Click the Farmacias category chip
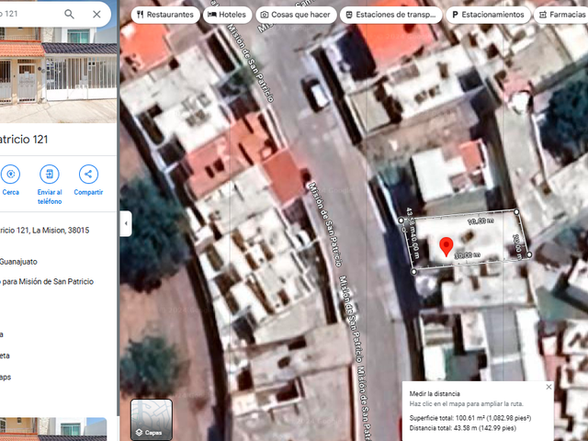The image size is (588, 441). (561, 15)
